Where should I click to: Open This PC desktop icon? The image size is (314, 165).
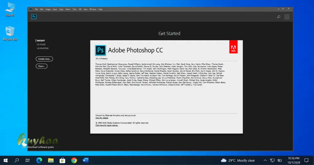pos(10,10)
